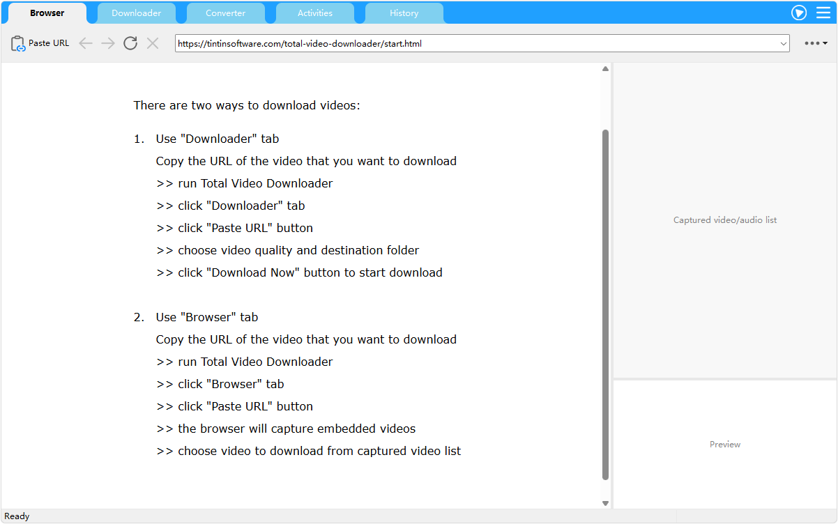Click the Captured video/audio list panel
The image size is (838, 524).
[x=725, y=220]
